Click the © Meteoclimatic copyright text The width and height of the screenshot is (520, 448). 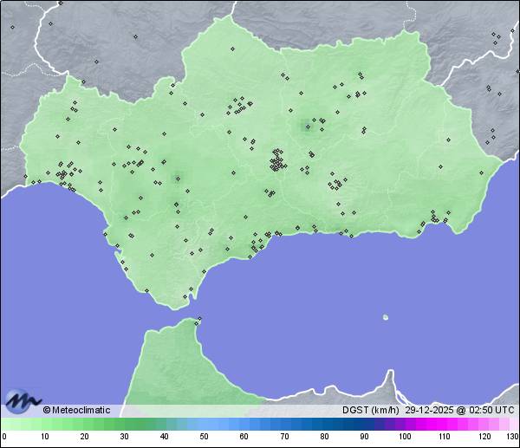click(76, 410)
